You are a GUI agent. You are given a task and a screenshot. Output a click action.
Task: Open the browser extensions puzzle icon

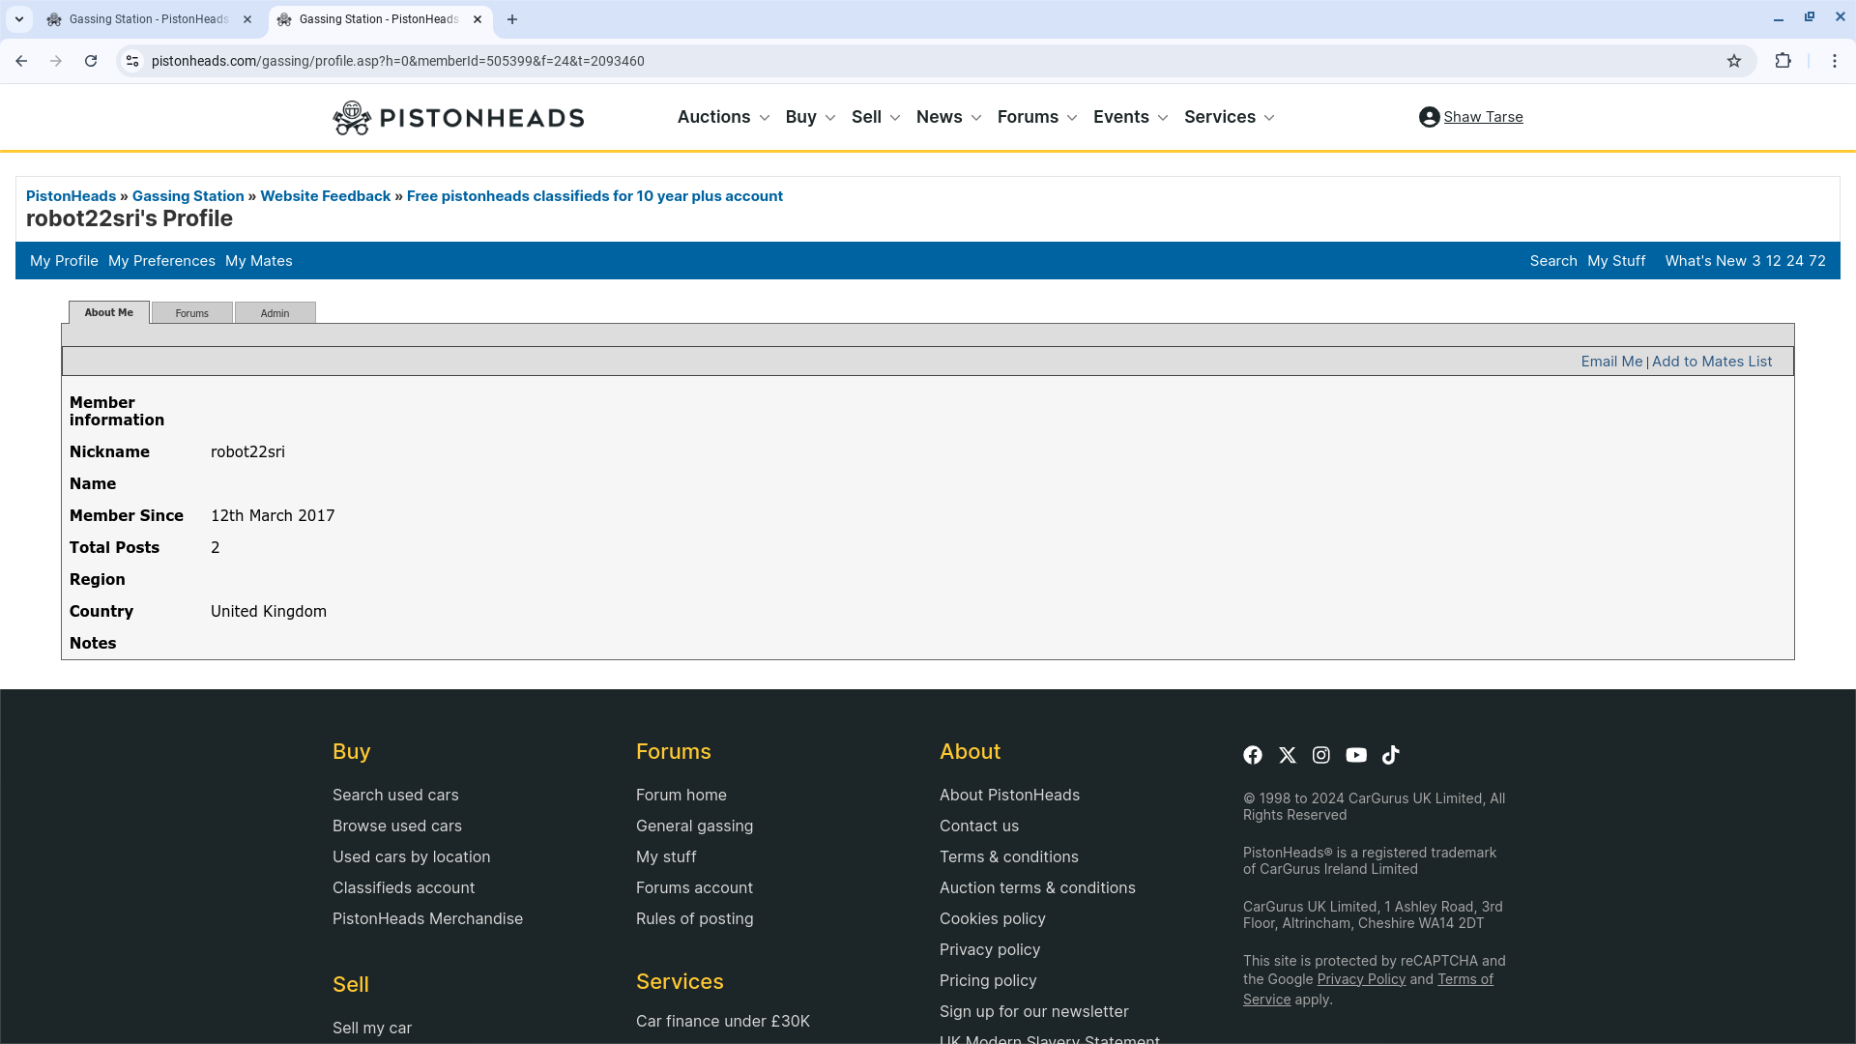pyautogui.click(x=1783, y=61)
